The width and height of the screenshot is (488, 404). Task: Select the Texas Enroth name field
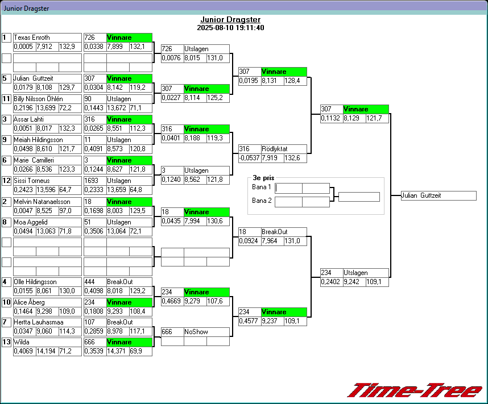click(x=47, y=38)
